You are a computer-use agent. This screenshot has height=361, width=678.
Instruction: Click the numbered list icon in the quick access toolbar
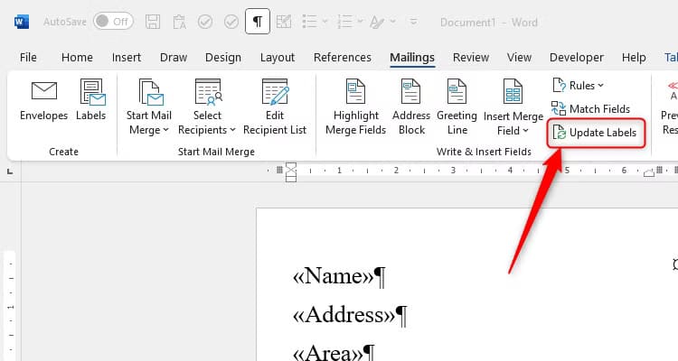pyautogui.click(x=344, y=21)
